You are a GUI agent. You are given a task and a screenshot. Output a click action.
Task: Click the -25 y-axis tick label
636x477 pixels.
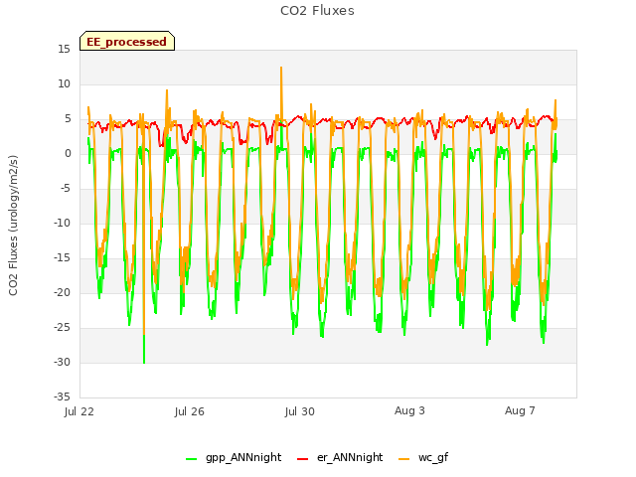click(x=62, y=327)
